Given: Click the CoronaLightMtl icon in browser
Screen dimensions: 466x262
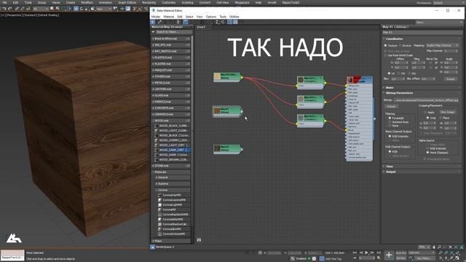Looking at the screenshot, I should point(159,205).
